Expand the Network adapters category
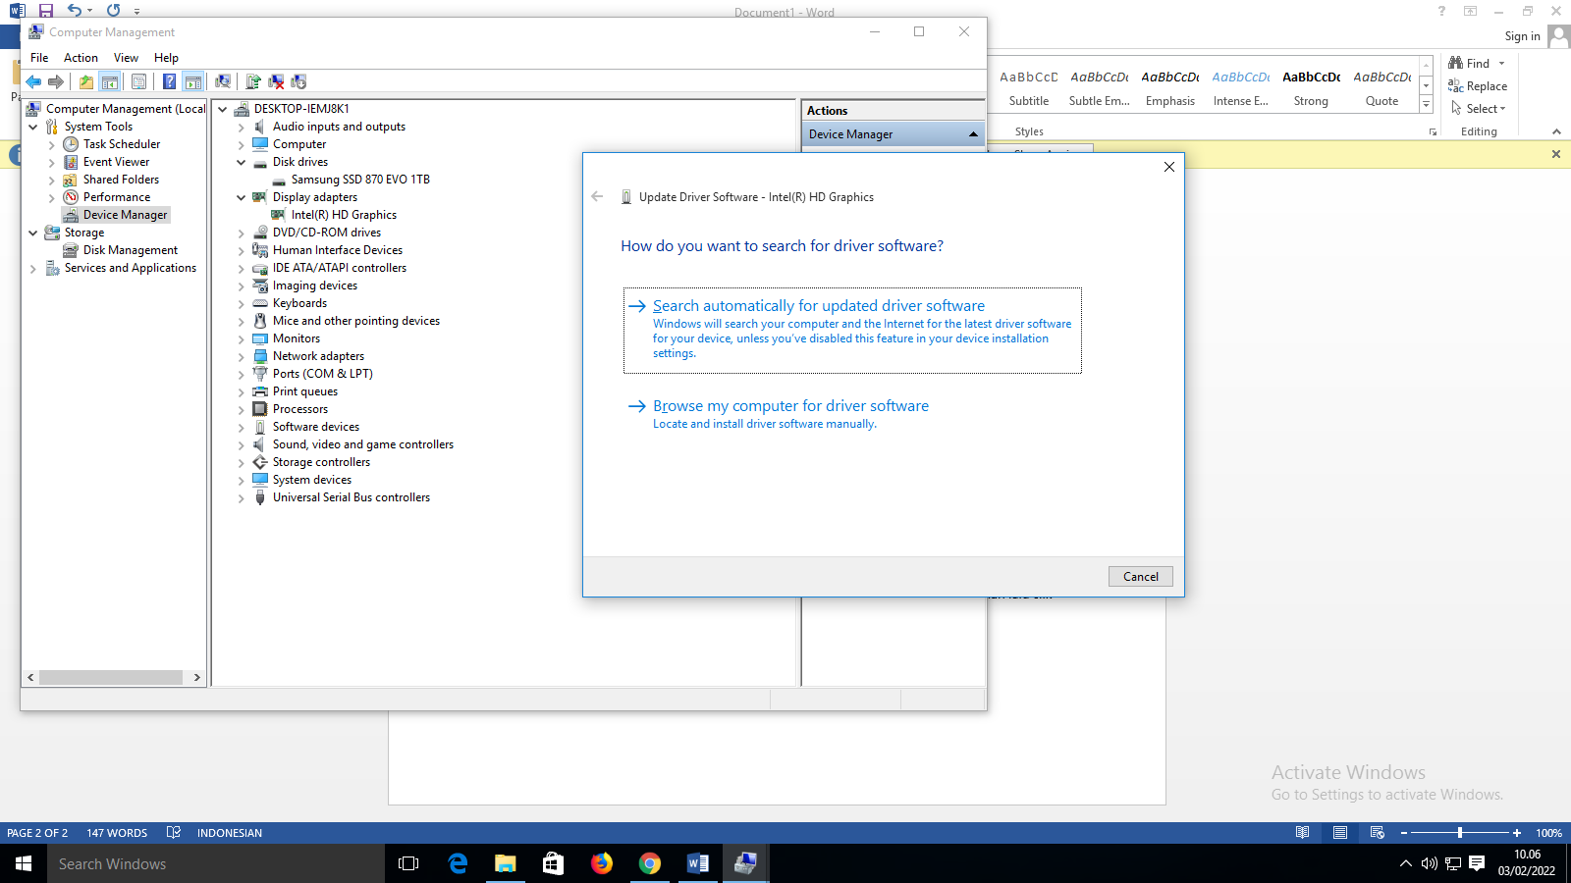Screen dimensions: 1571x883 click(x=242, y=356)
